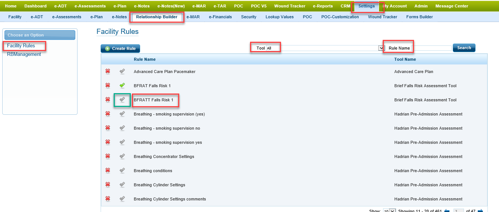Deactivate green checkmark for BFRAT Falls Risk 1
The width and height of the screenshot is (499, 212).
pyautogui.click(x=122, y=86)
